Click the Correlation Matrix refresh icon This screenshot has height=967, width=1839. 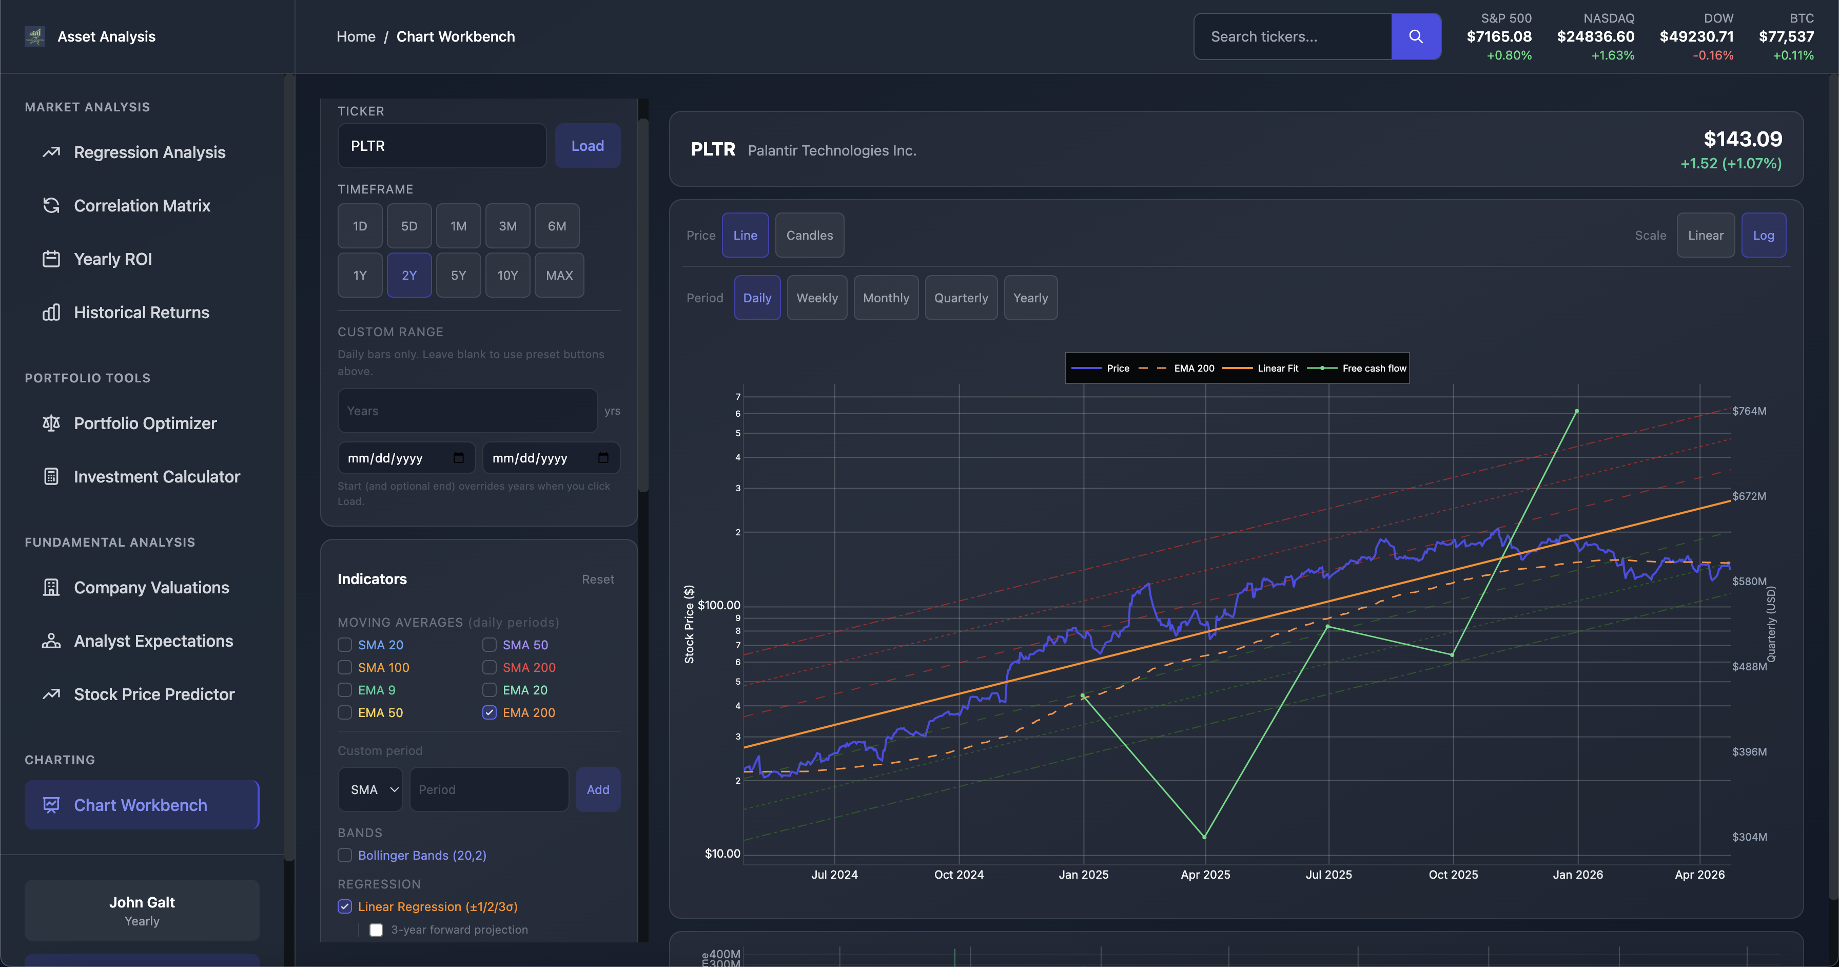coord(51,206)
